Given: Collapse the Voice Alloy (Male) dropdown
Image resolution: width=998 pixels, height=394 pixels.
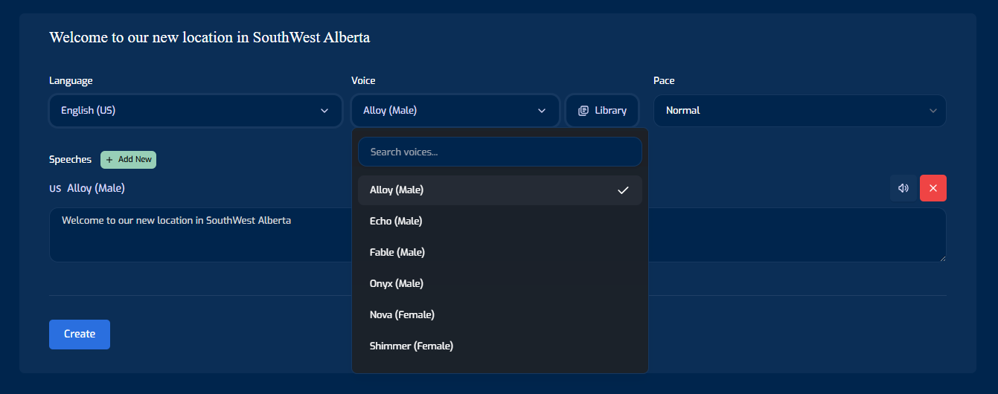Looking at the screenshot, I should [455, 111].
